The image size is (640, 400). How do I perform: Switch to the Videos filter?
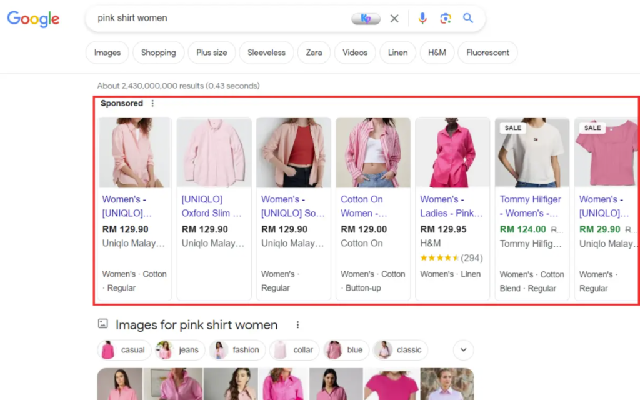(355, 52)
